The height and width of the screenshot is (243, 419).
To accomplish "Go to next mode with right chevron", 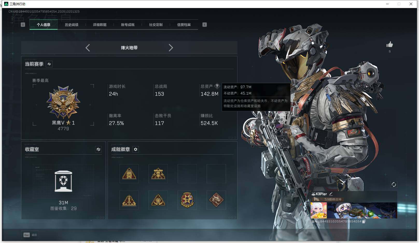I will coord(171,48).
